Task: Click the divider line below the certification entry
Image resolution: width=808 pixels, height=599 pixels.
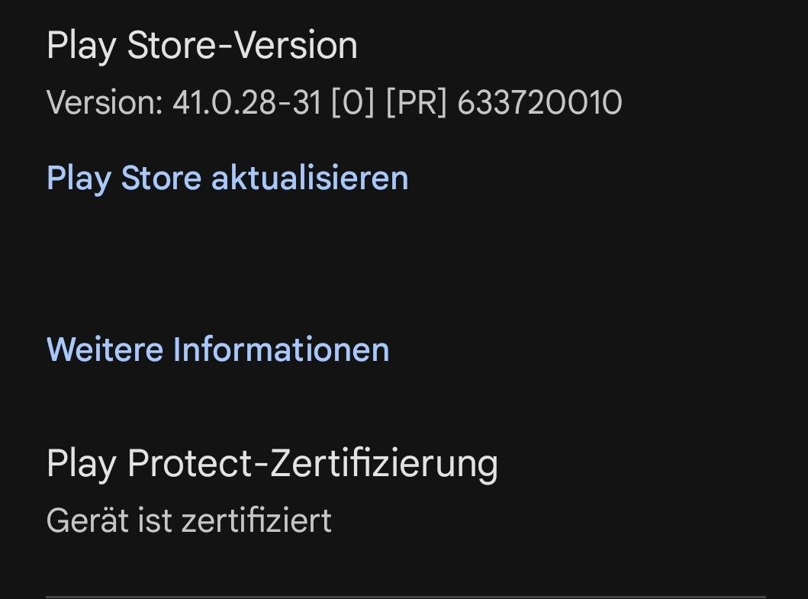Action: [405, 596]
